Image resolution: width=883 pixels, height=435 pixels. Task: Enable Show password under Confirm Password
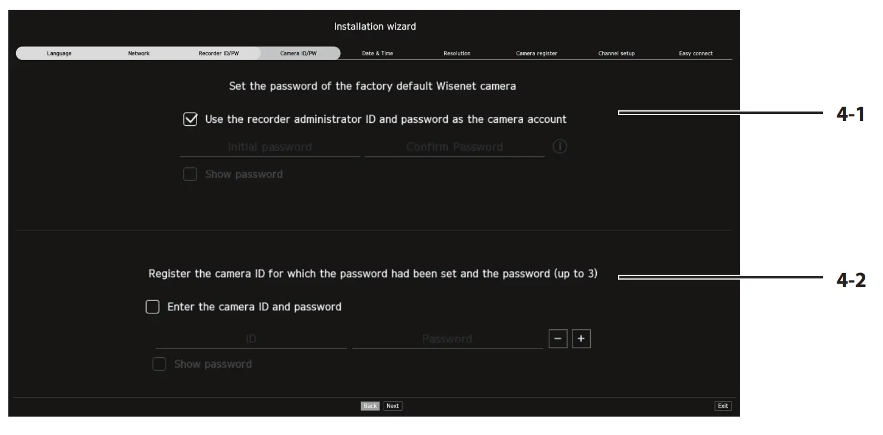pyautogui.click(x=190, y=174)
